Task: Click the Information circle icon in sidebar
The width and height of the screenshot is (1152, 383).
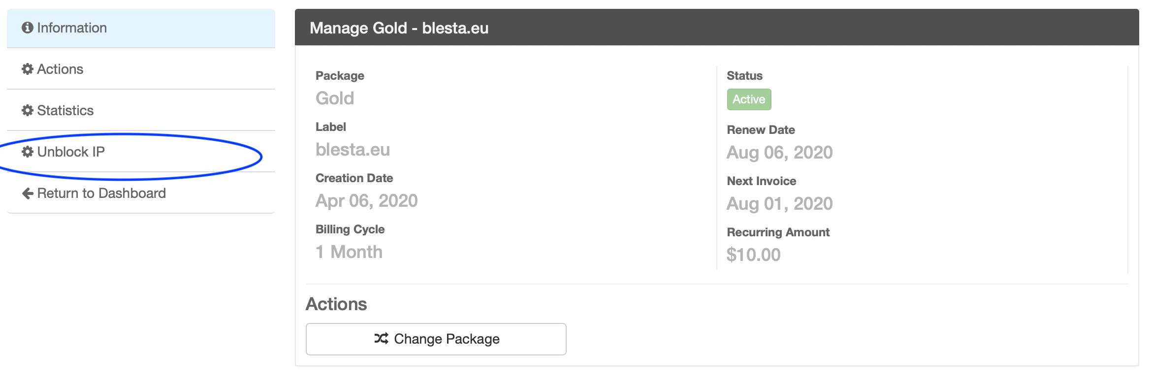Action: tap(28, 28)
